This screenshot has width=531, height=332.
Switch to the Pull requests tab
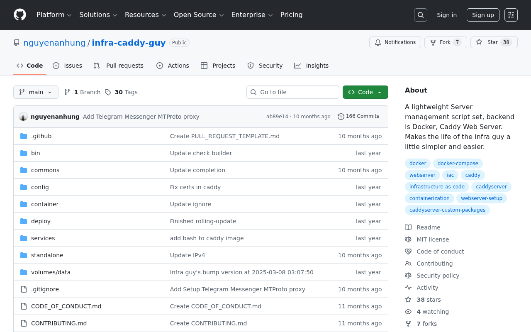click(119, 65)
